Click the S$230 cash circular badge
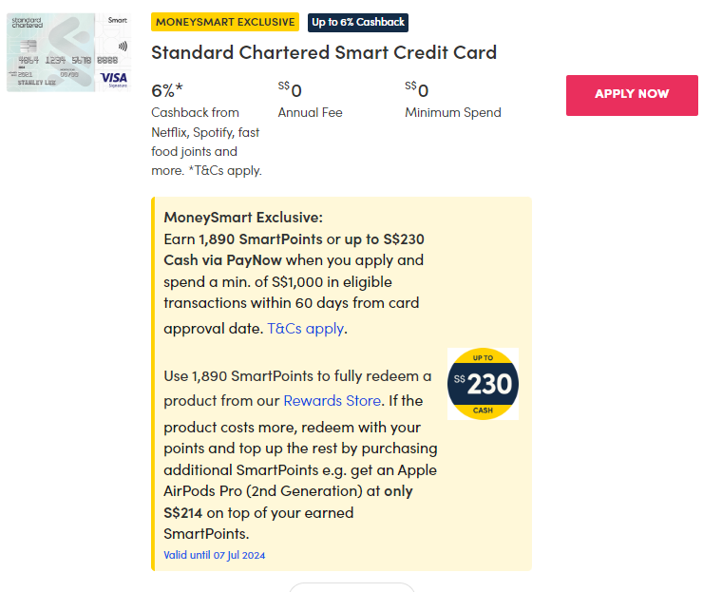 483,384
